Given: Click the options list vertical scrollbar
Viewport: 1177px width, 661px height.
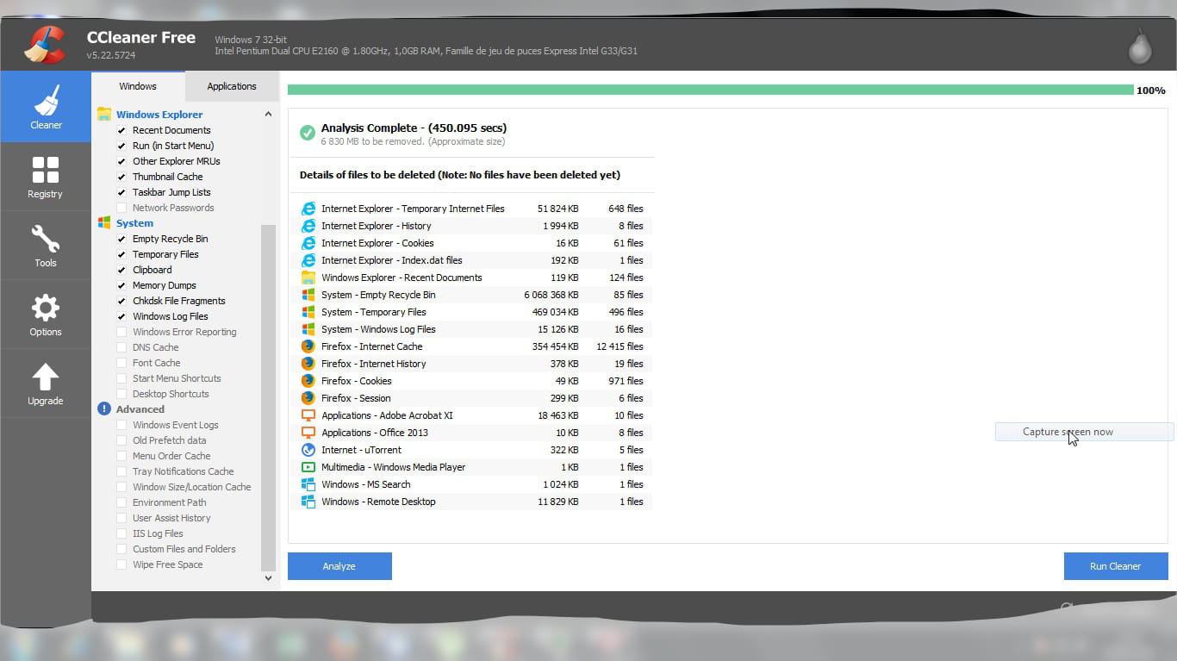Looking at the screenshot, I should (268, 396).
